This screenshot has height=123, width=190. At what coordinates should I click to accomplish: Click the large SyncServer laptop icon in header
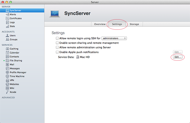[x=55, y=14]
